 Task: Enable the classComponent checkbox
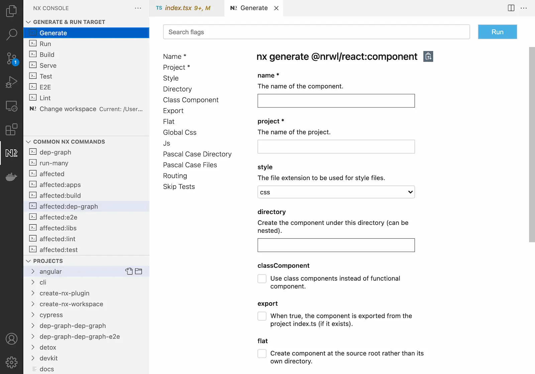[x=262, y=278]
